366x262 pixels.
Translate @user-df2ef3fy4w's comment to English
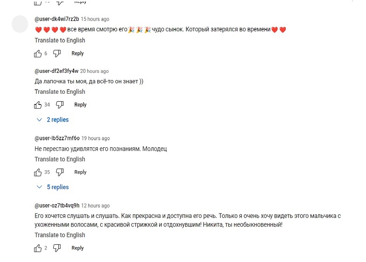click(60, 92)
